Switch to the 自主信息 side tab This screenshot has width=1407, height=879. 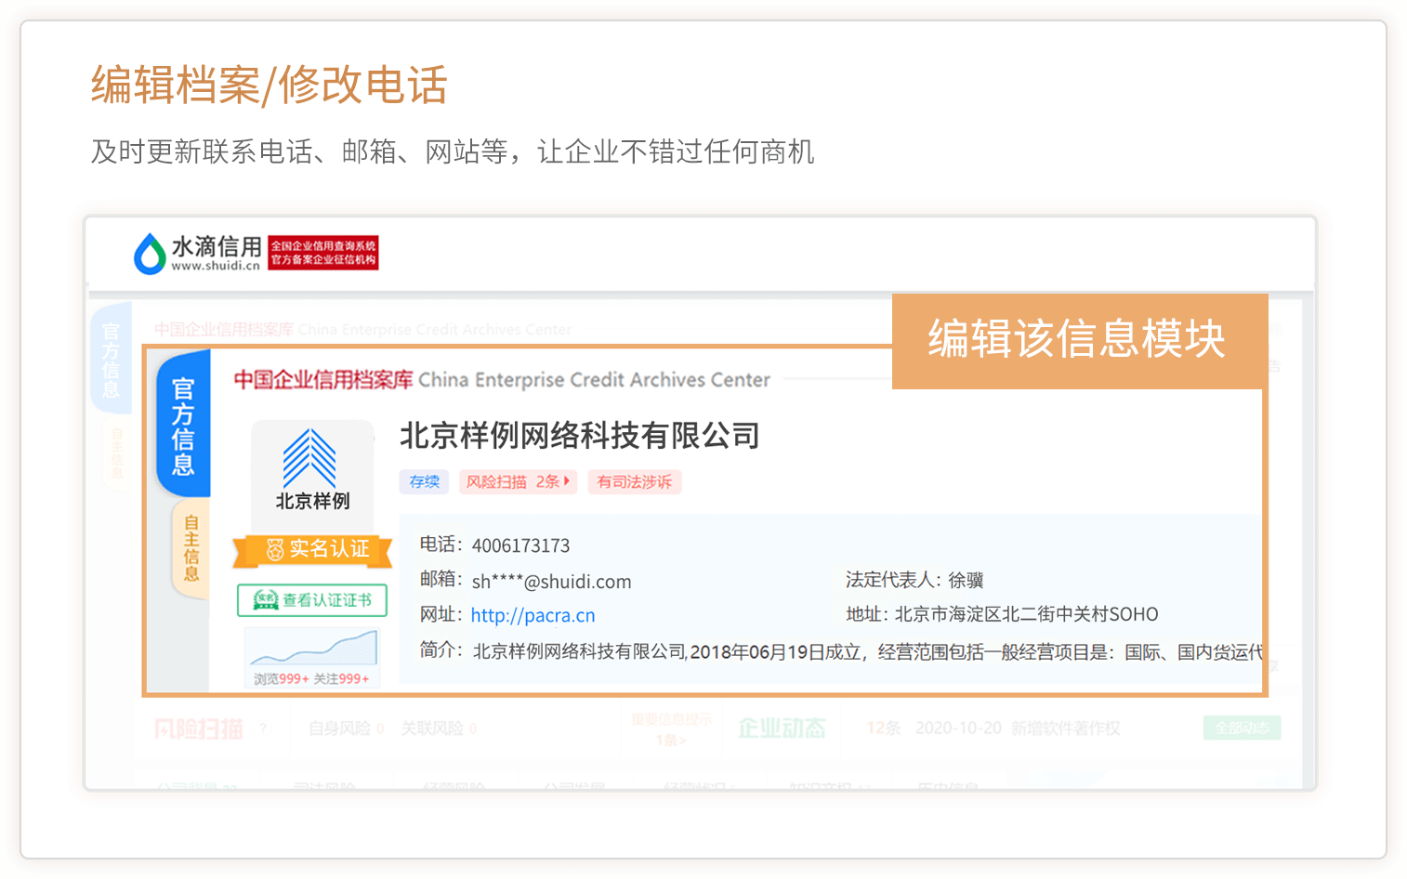click(191, 548)
